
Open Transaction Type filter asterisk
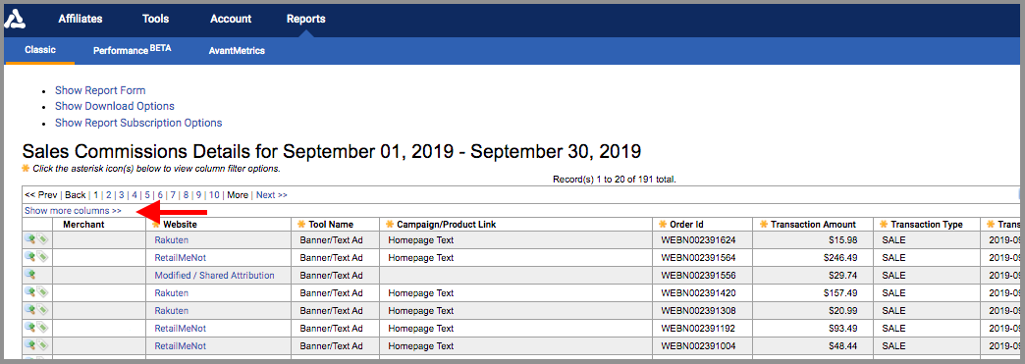(884, 224)
